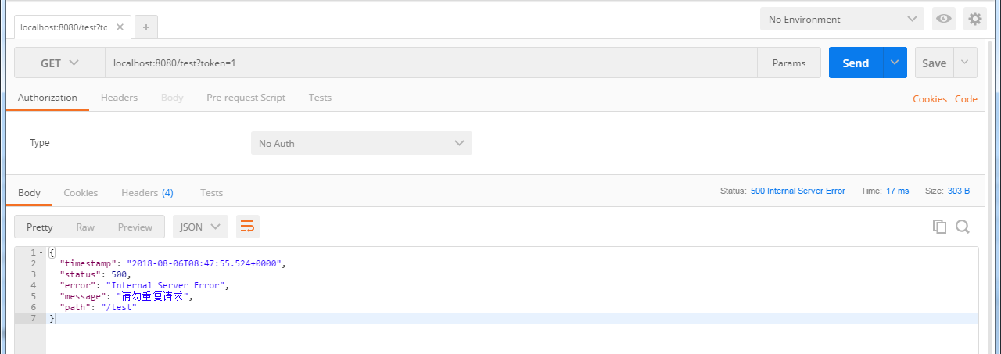
Task: Click the environment quick look eye icon
Action: tap(944, 19)
